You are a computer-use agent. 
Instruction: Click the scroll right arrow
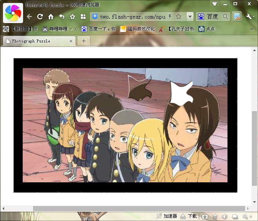(x=248, y=208)
